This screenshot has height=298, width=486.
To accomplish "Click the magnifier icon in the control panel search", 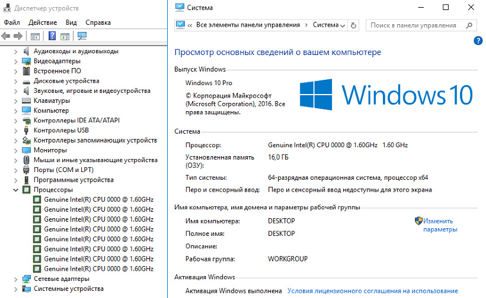I will (469, 25).
